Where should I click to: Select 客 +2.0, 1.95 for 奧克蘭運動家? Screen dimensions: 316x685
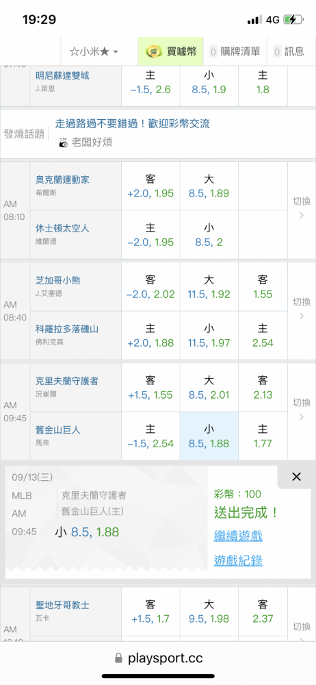tap(150, 186)
